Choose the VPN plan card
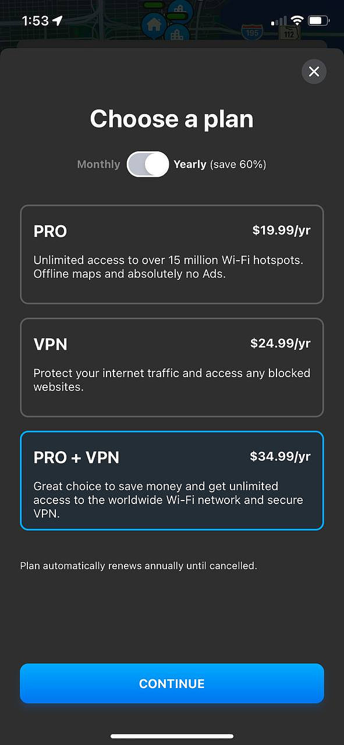 172,367
